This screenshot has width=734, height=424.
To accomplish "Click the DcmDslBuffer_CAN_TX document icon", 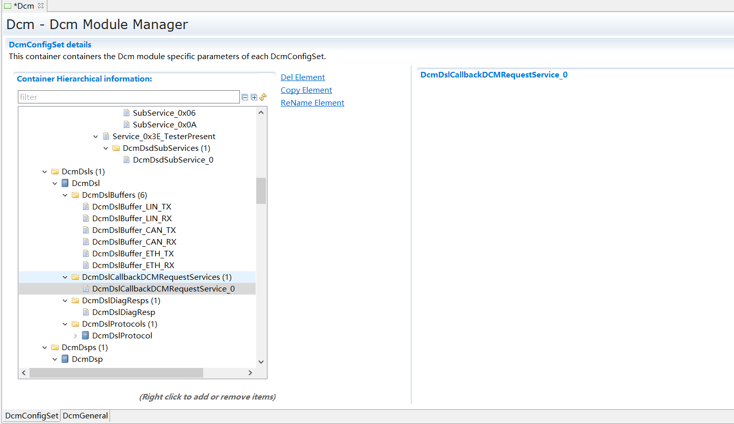I will coord(86,230).
